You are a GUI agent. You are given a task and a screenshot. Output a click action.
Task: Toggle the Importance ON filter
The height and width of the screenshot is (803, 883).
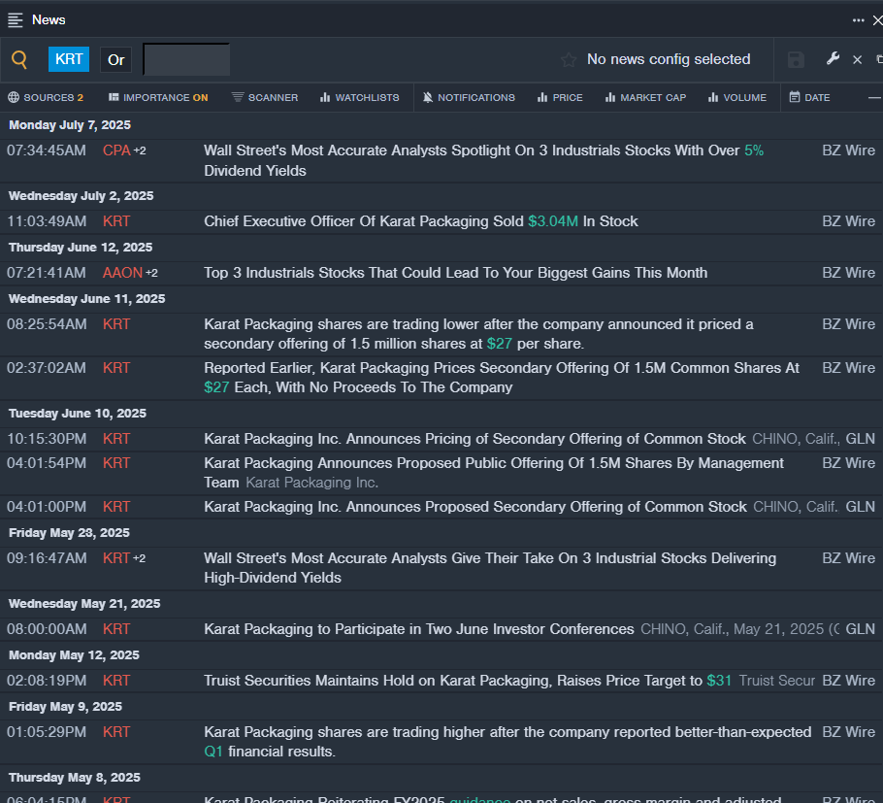pyautogui.click(x=158, y=98)
